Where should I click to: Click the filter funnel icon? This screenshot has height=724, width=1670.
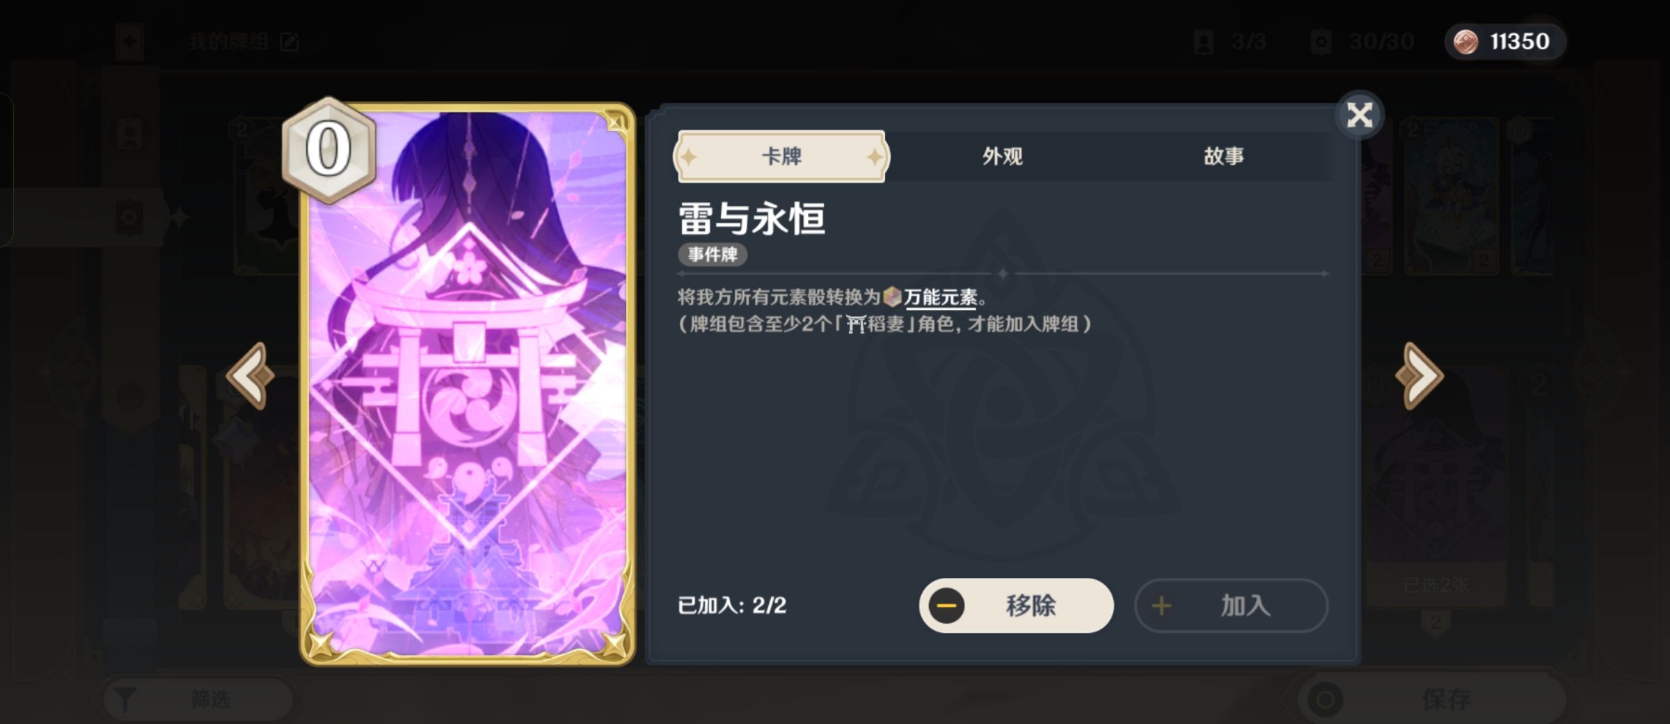(125, 699)
